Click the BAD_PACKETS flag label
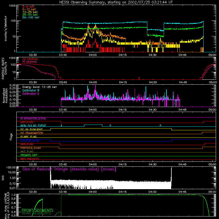The image size is (219, 219). pos(30,159)
